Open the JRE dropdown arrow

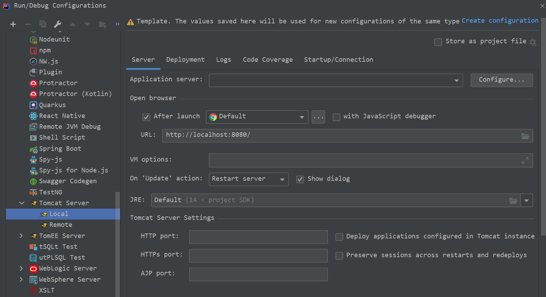(526, 201)
